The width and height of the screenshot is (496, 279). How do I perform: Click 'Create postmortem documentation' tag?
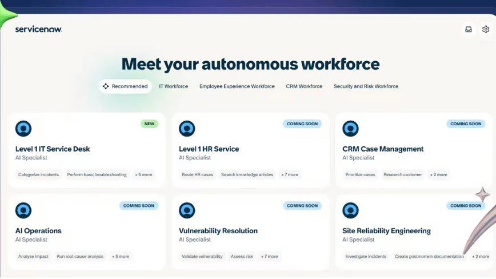[429, 257]
